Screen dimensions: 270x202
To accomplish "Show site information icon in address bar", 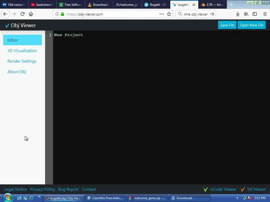I will click(57, 14).
